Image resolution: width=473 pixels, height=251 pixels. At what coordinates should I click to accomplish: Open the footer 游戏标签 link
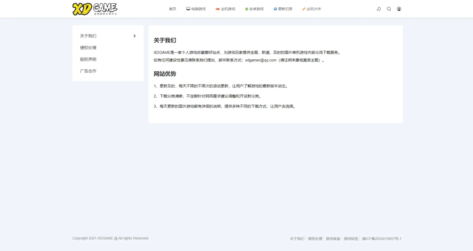tap(351, 239)
